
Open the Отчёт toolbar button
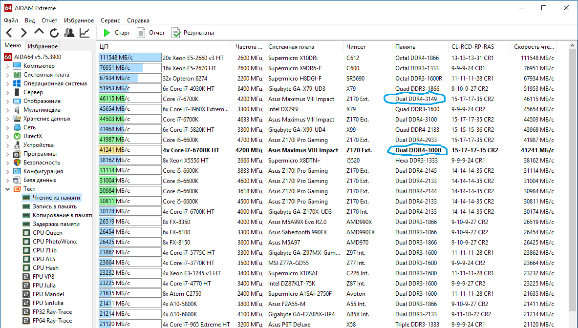(151, 33)
